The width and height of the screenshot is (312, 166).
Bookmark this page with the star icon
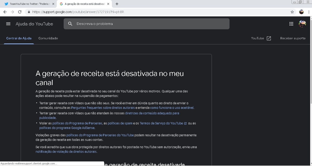pyautogui.click(x=292, y=12)
